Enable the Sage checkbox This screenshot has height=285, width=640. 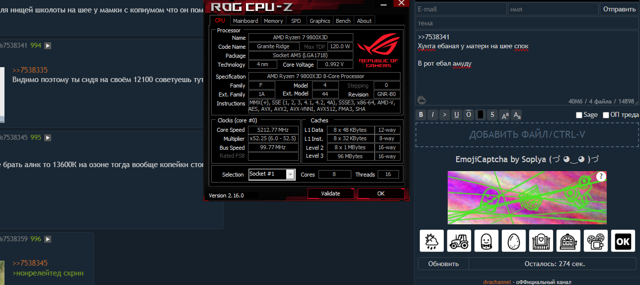579,115
